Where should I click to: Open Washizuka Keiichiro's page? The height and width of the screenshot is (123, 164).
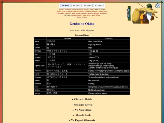coord(84,12)
